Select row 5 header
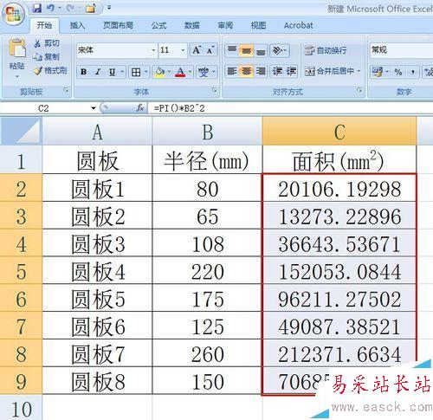 pyautogui.click(x=21, y=271)
